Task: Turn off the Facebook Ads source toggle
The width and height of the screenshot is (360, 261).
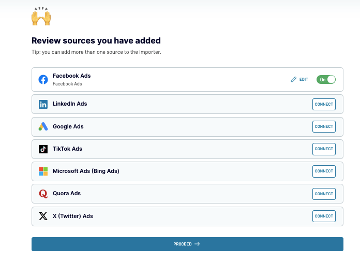Action: (326, 80)
